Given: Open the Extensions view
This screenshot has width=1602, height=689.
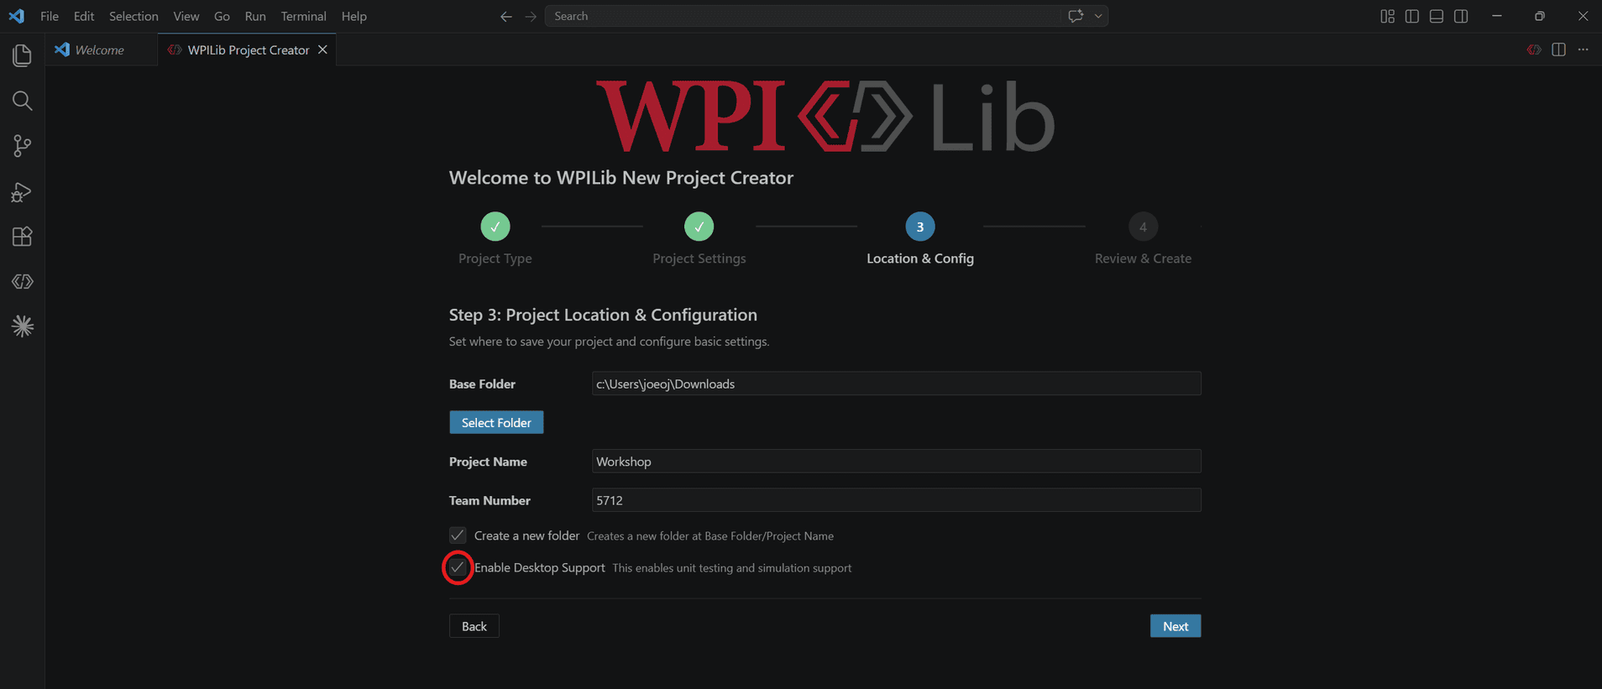Looking at the screenshot, I should coord(22,237).
